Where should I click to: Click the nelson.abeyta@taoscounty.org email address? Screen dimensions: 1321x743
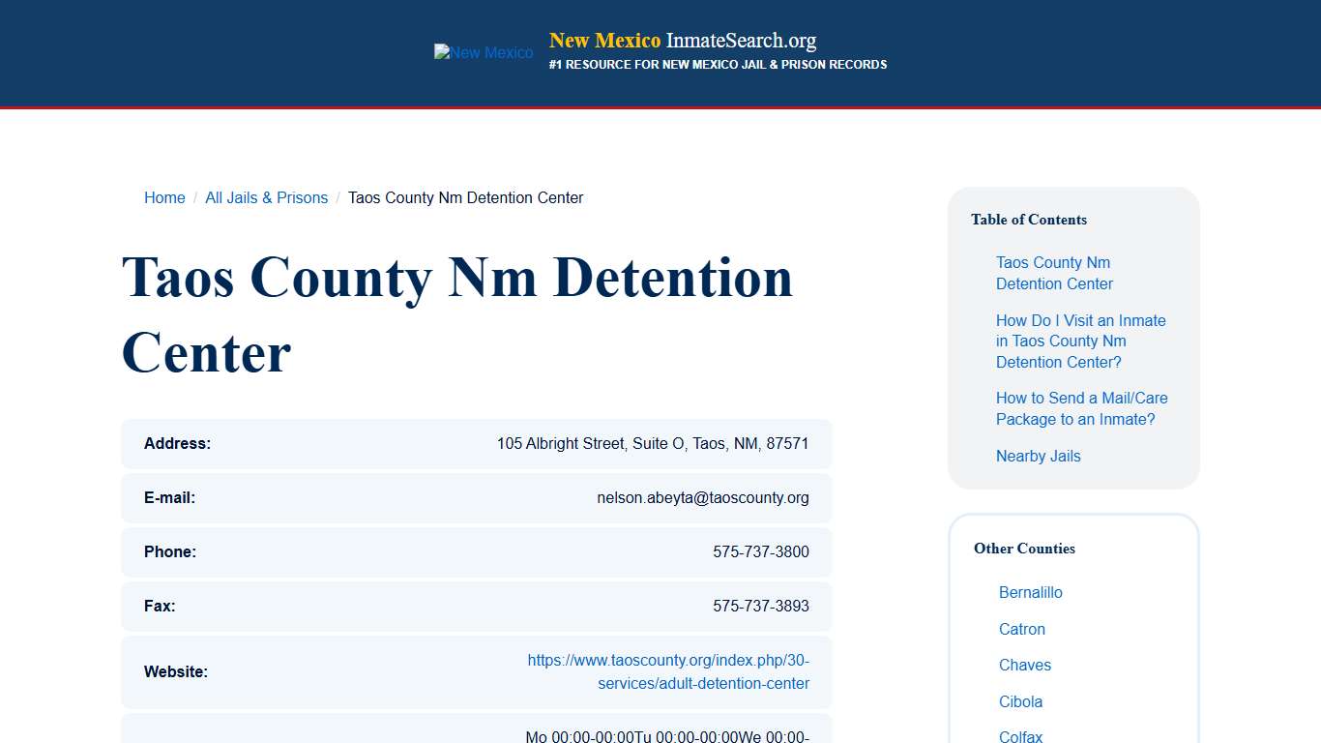tap(703, 497)
